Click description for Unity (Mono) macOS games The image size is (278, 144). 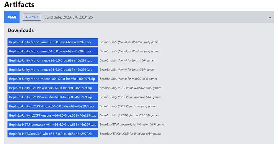(128, 79)
